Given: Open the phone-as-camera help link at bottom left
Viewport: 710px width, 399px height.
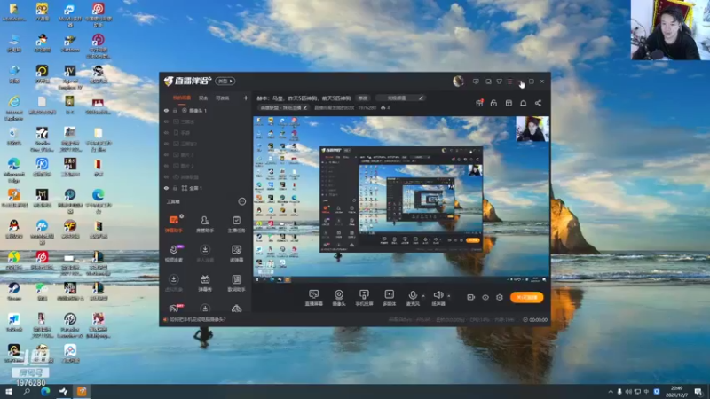Looking at the screenshot, I should tap(197, 319).
